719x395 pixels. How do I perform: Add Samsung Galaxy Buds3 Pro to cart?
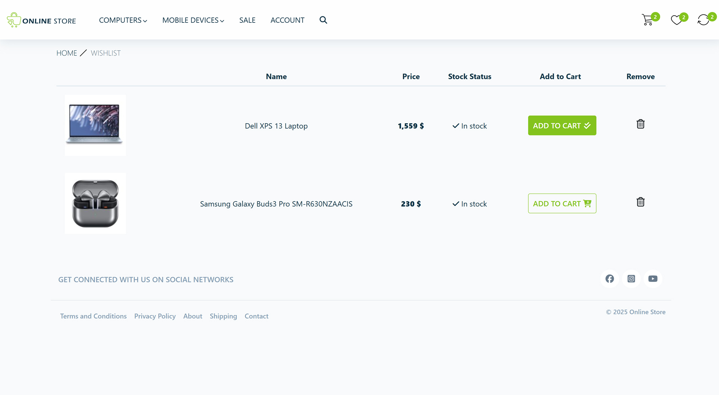tap(562, 203)
